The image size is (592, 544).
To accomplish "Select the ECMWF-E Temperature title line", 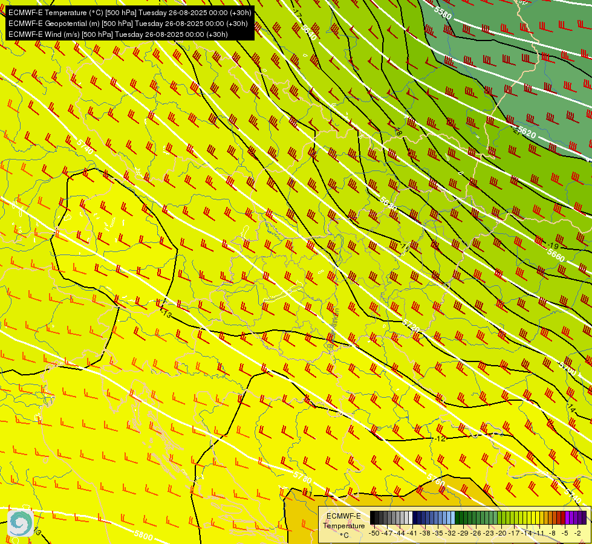I will coord(129,13).
